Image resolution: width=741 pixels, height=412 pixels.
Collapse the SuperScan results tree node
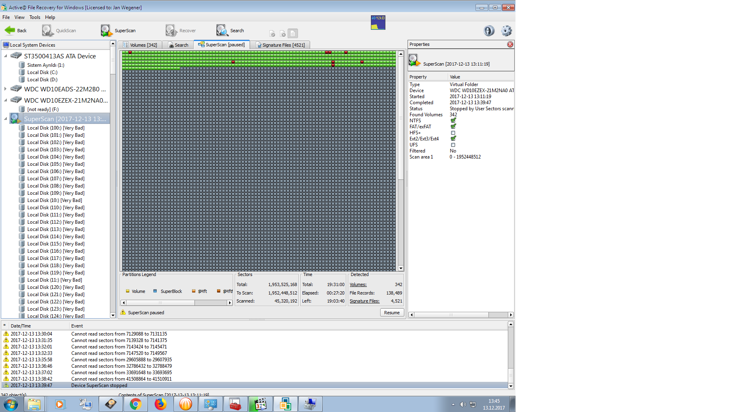pyautogui.click(x=5, y=119)
